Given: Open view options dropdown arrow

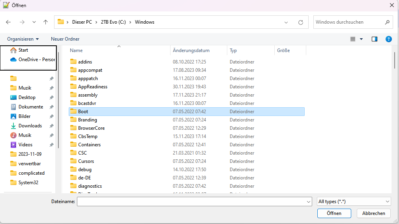Looking at the screenshot, I should [361, 39].
